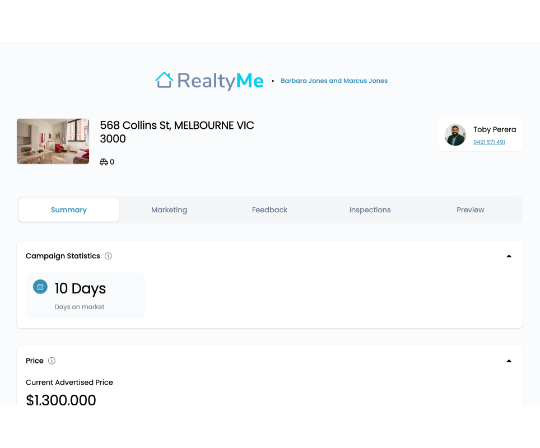The width and height of the screenshot is (540, 448).
Task: Open the Preview tab
Action: pyautogui.click(x=471, y=209)
